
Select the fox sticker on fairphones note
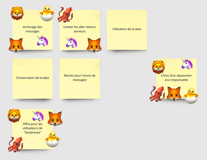pos(55,119)
